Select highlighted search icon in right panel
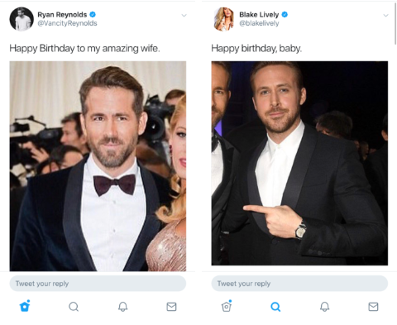This screenshot has width=397, height=325. point(275,307)
